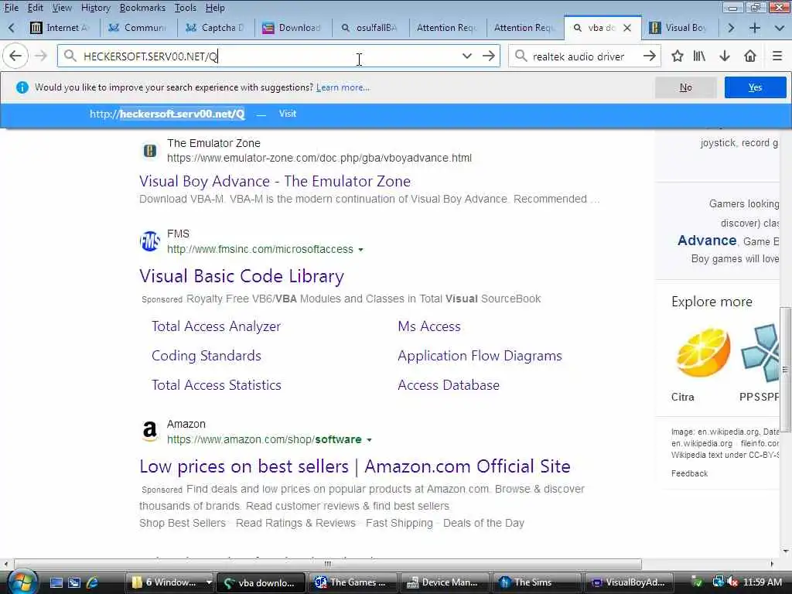This screenshot has height=594, width=792.
Task: Open the History menu
Action: tap(95, 8)
